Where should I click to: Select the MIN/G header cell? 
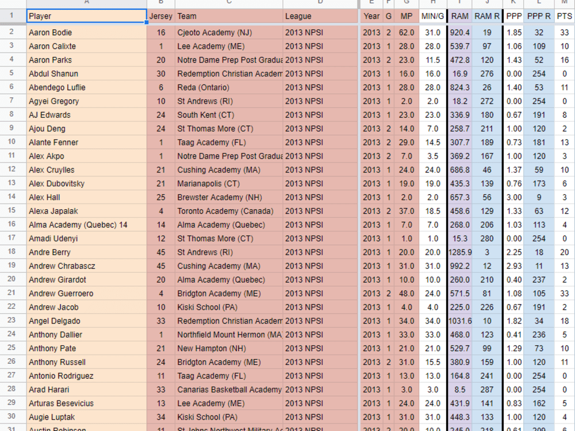(433, 16)
